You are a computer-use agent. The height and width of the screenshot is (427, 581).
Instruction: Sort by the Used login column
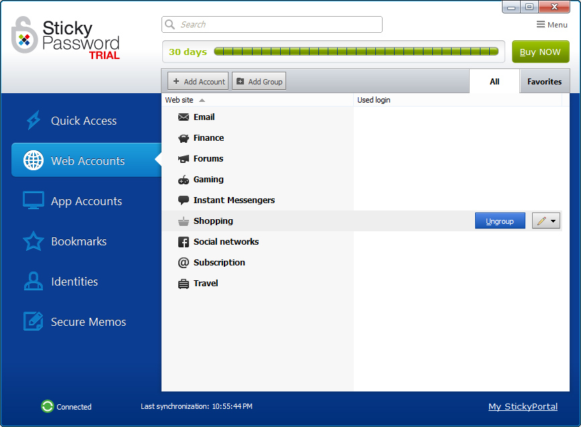[x=458, y=100]
